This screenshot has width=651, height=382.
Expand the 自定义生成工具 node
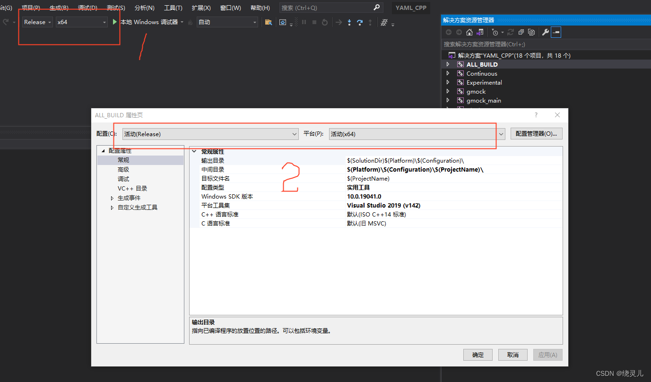pos(113,208)
